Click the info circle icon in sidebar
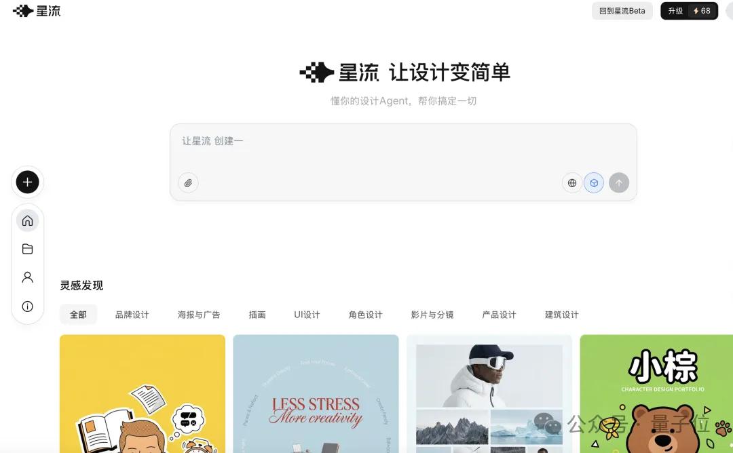733x453 pixels. coord(28,307)
